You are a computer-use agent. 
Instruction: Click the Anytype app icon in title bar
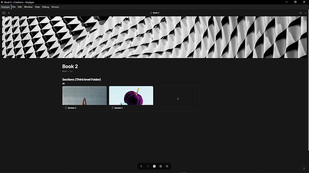tap(2, 2)
